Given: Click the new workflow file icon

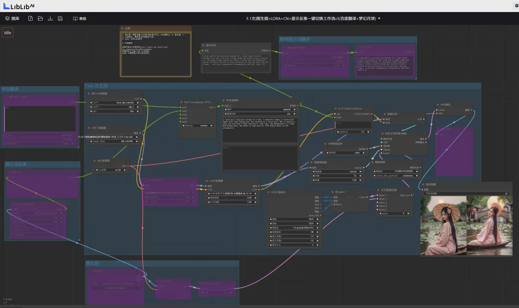Looking at the screenshot, I should 30,18.
